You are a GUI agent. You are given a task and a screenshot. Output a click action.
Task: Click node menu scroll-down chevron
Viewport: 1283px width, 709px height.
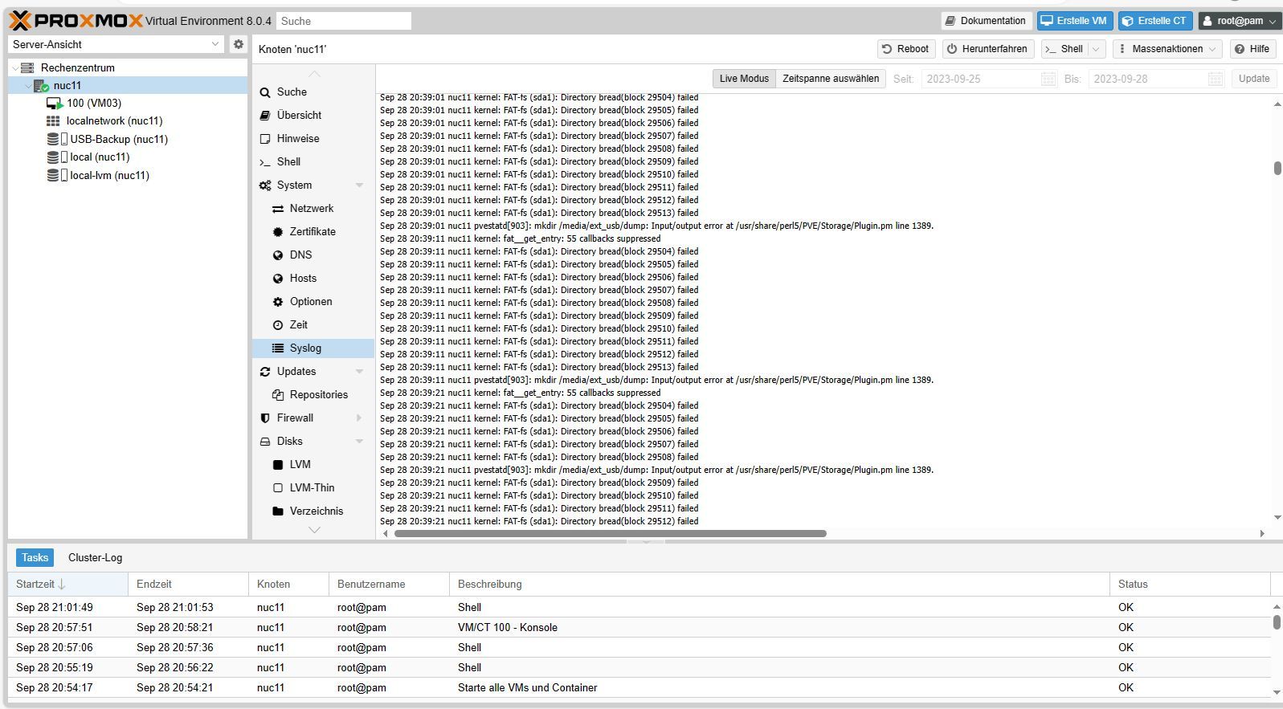point(314,530)
